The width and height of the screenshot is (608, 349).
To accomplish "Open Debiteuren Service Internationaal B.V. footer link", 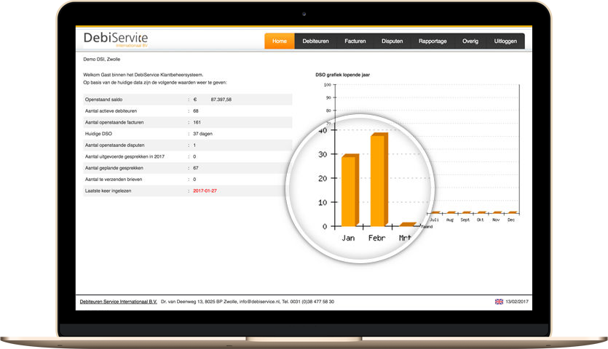I will click(x=118, y=301).
